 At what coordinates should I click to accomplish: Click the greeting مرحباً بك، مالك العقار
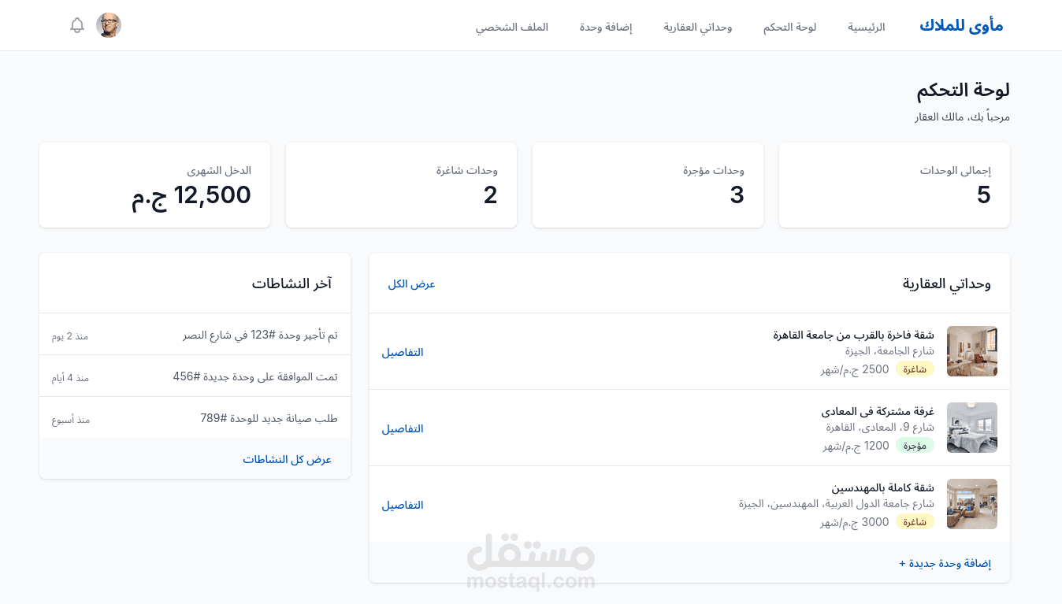point(962,117)
